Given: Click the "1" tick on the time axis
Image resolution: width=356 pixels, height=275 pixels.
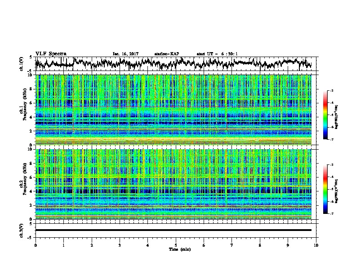Looking at the screenshot, I should (63, 245).
